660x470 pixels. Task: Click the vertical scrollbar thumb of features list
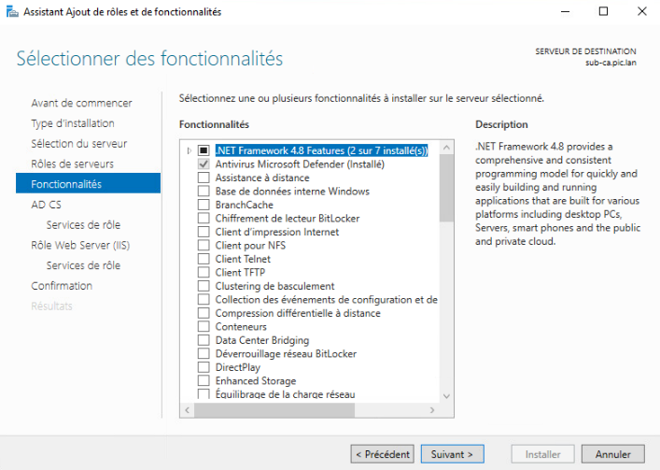point(446,188)
